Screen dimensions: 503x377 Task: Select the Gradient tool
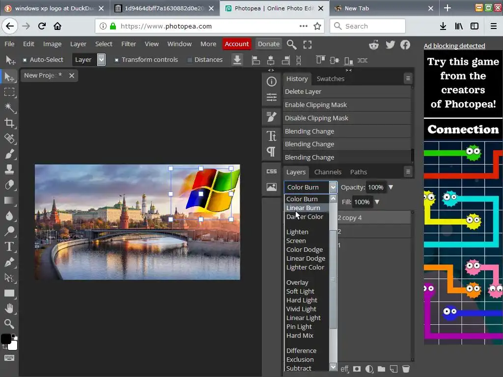9,200
